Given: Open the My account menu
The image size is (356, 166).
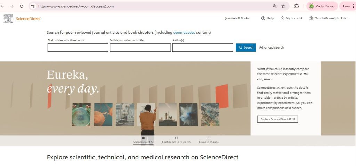Looking at the screenshot, I should [291, 18].
